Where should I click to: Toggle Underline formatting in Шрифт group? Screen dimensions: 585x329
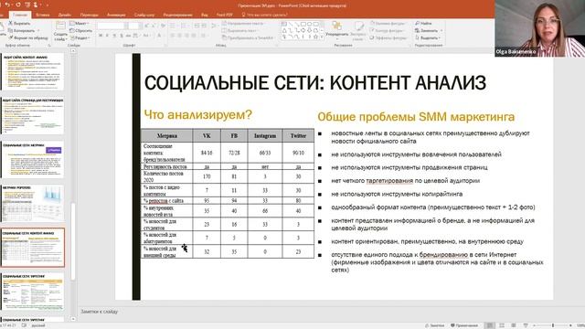pos(114,36)
